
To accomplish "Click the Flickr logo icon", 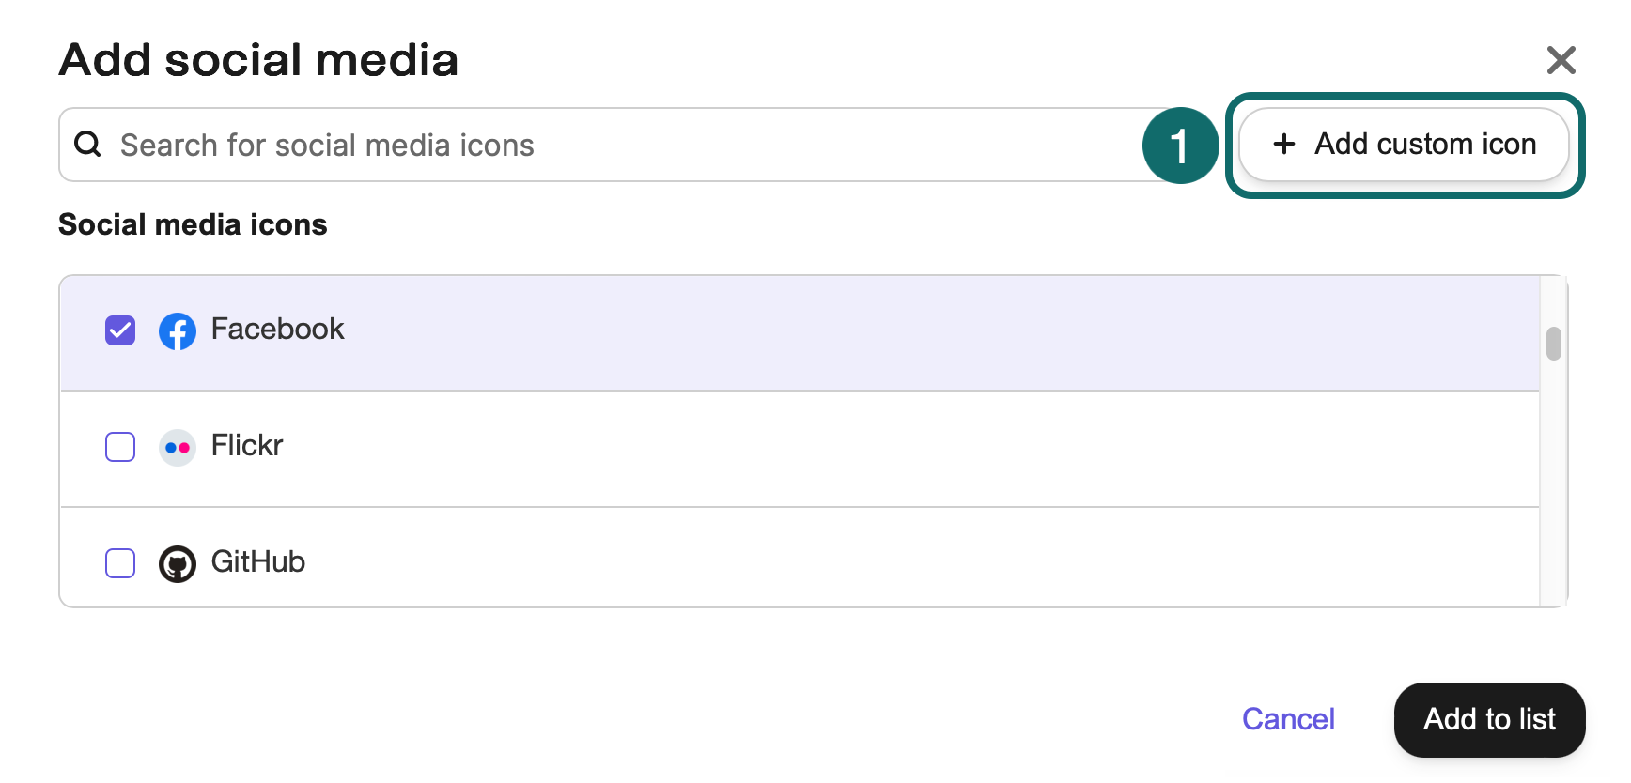I will 178,447.
